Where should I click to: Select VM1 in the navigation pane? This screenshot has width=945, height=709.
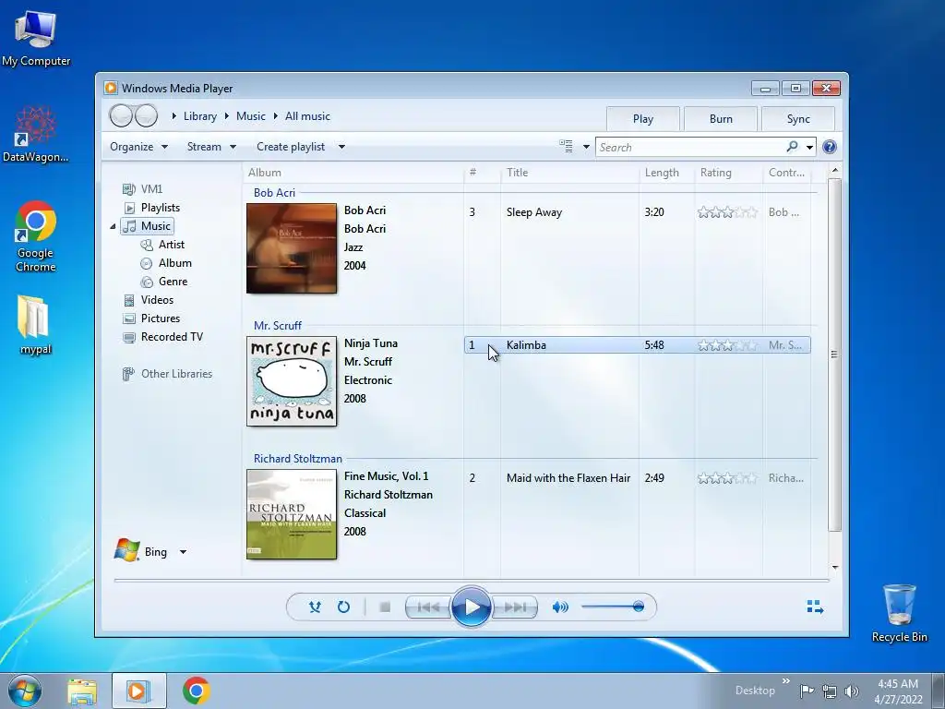pyautogui.click(x=151, y=188)
